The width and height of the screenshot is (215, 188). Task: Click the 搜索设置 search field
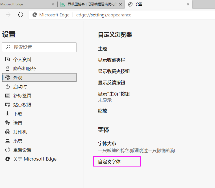click(x=39, y=47)
